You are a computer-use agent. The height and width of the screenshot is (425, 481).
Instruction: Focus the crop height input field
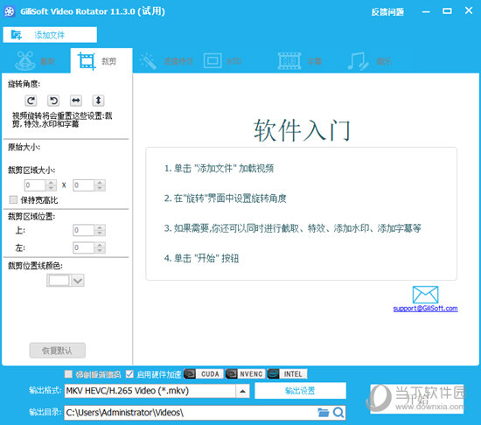click(x=84, y=185)
